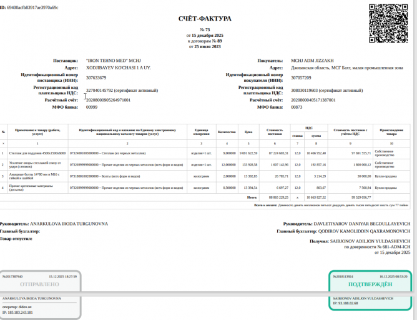417x320 pixels.
Task: Click the Количество column header
Action: [x=227, y=132]
